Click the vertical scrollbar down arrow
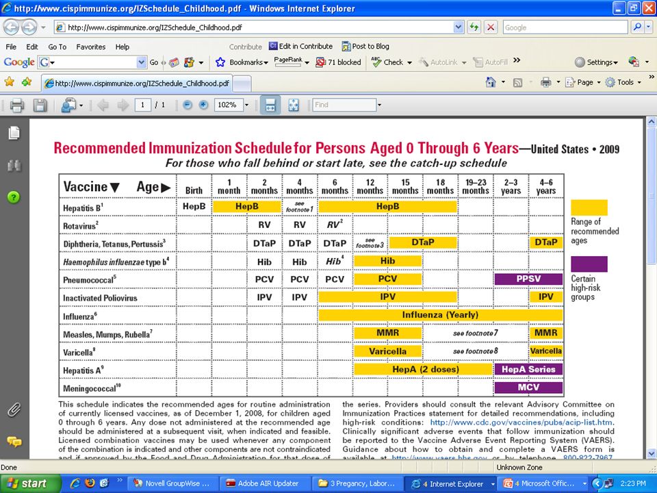This screenshot has height=493, width=657. 652,453
